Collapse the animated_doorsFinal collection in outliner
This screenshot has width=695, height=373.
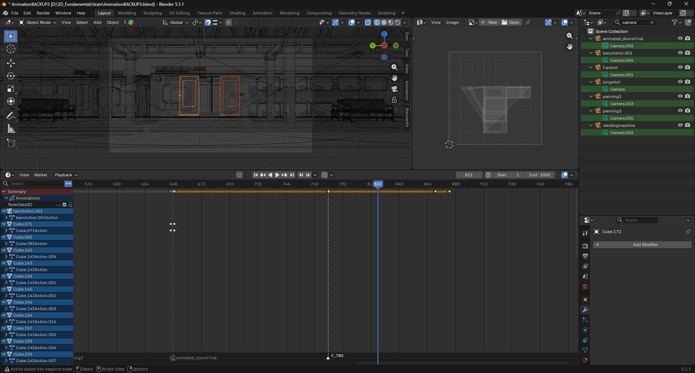pos(591,38)
